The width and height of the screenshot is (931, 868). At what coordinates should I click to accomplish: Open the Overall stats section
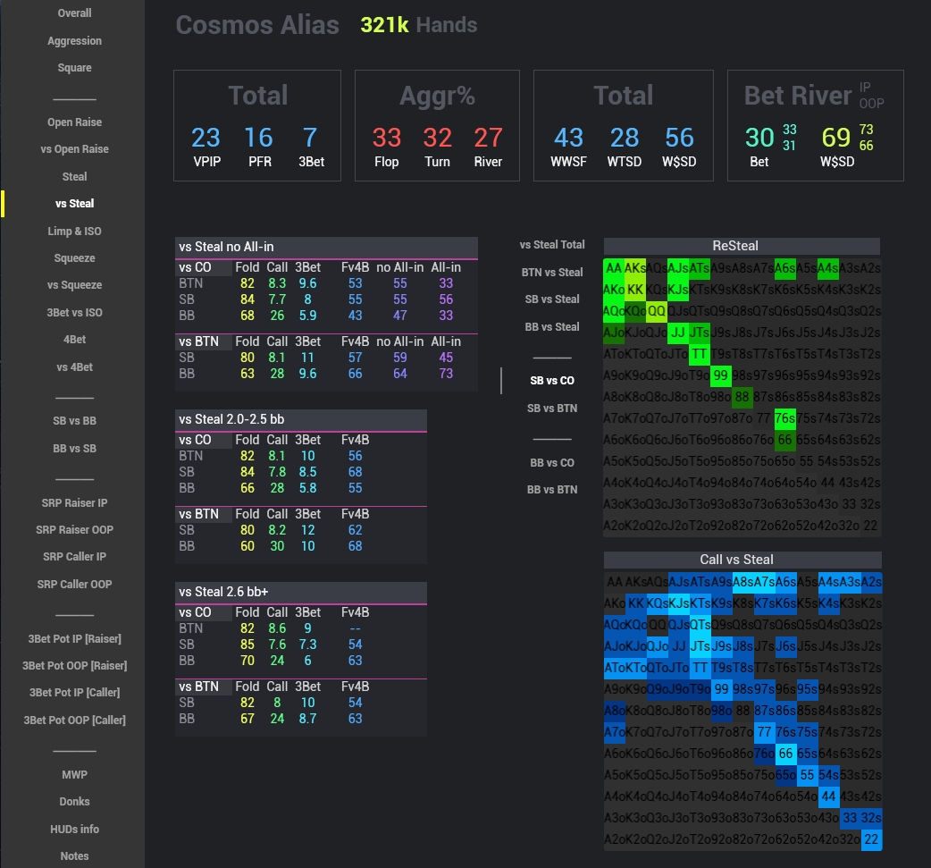74,13
